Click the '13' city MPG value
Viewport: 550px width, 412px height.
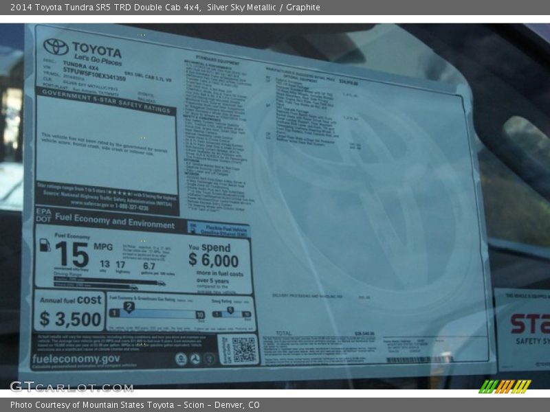click(104, 264)
